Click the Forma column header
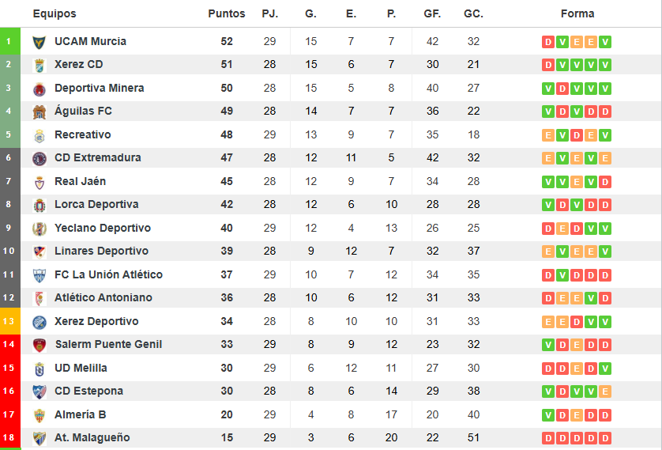Viewport: 662px width, 450px height. 577,13
